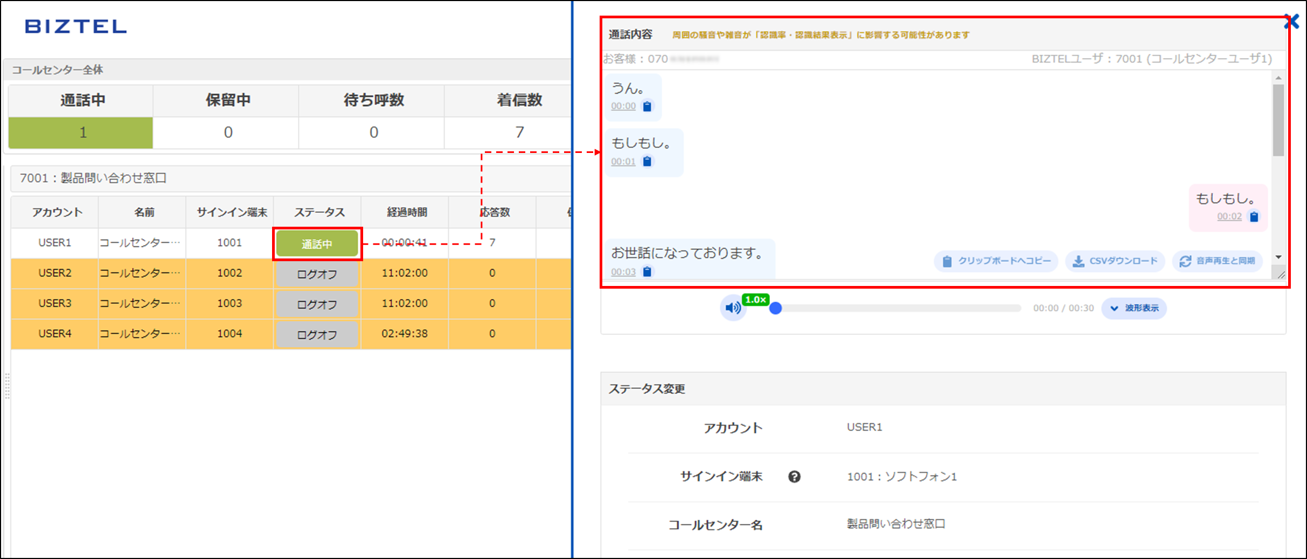This screenshot has width=1307, height=559.
Task: Click the clipboard icon on the pink もしもし。 bubble
Action: (1254, 216)
